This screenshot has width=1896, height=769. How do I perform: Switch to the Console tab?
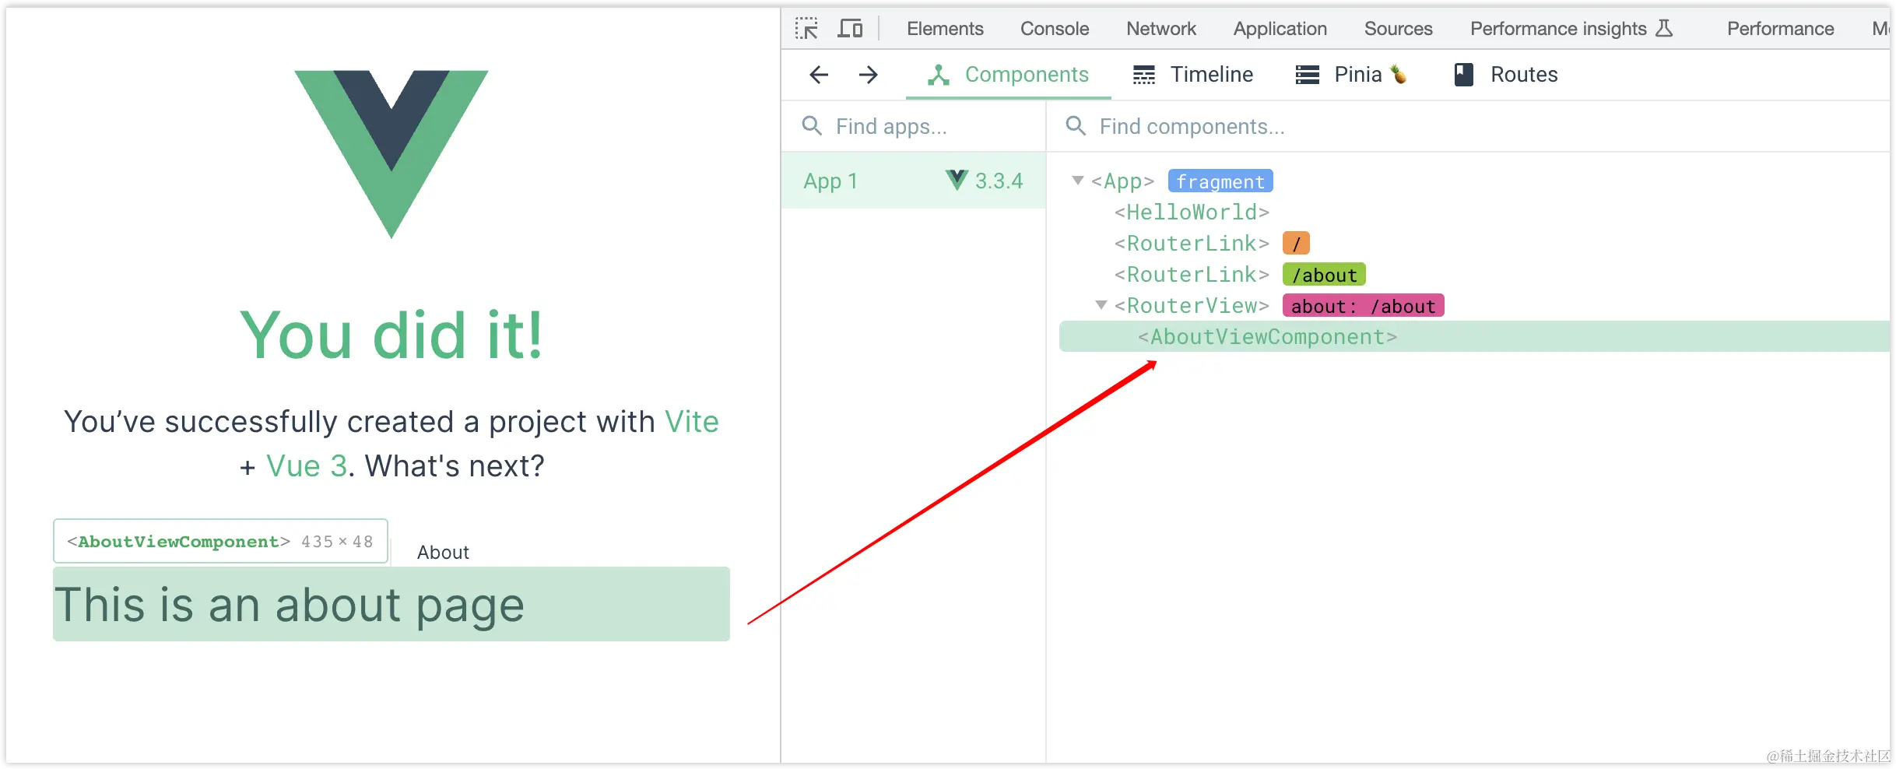tap(1054, 28)
